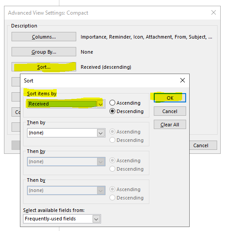230x231 pixels.
Task: Click the second Then by (none) dropdown
Action: pyautogui.click(x=66, y=161)
